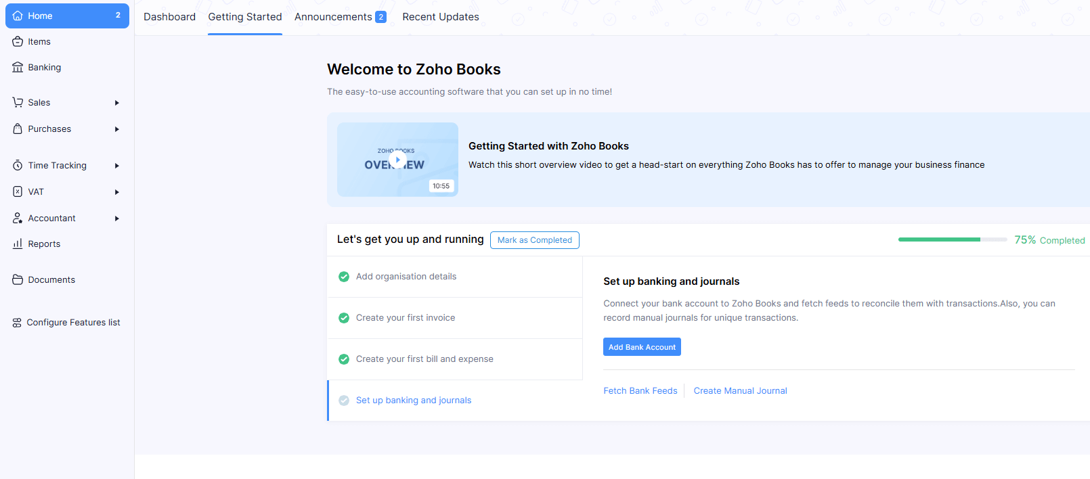This screenshot has height=479, width=1090.
Task: Click the Time Tracking clock icon
Action: click(18, 166)
